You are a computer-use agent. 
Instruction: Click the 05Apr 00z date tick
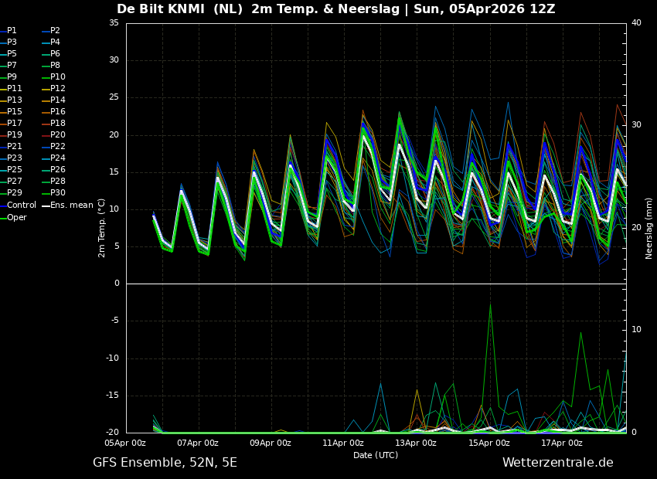pyautogui.click(x=125, y=443)
